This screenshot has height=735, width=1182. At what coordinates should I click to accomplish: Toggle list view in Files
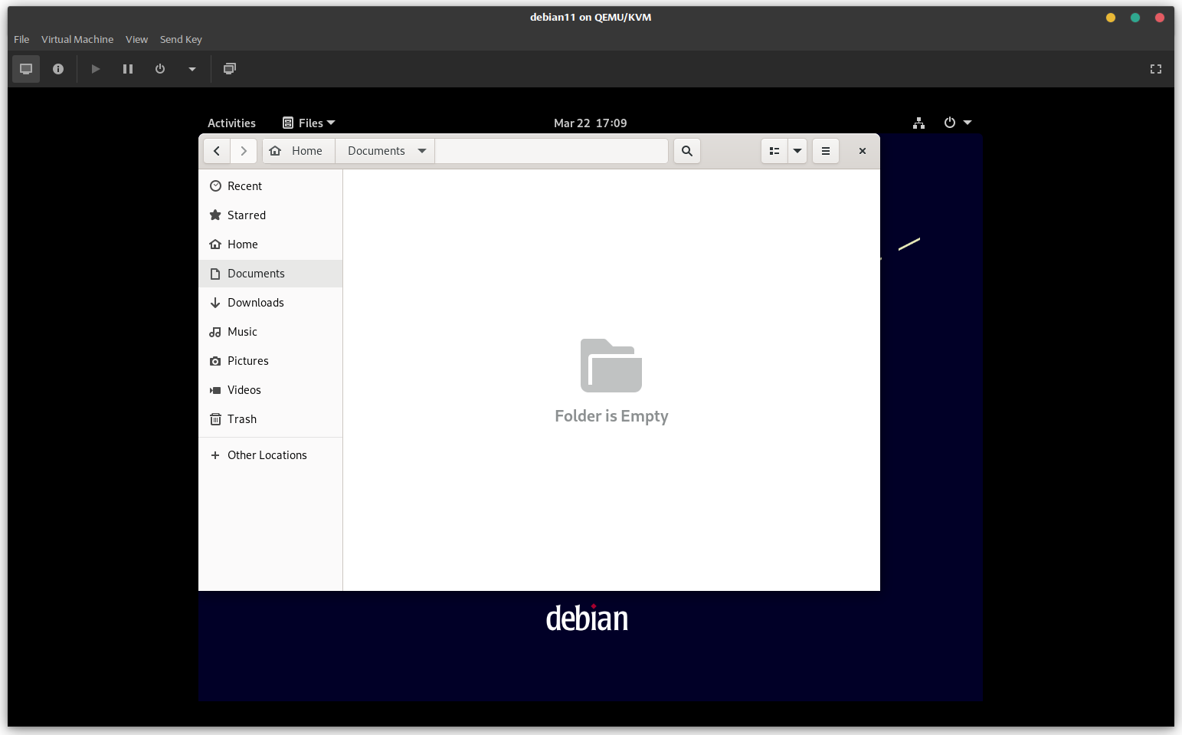(x=774, y=151)
